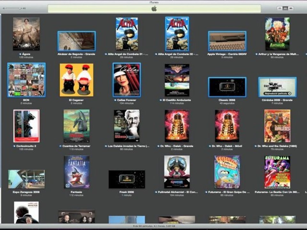Click the title text "Callas Forever"
Screen dimensions: 307x230
click(x=127, y=100)
